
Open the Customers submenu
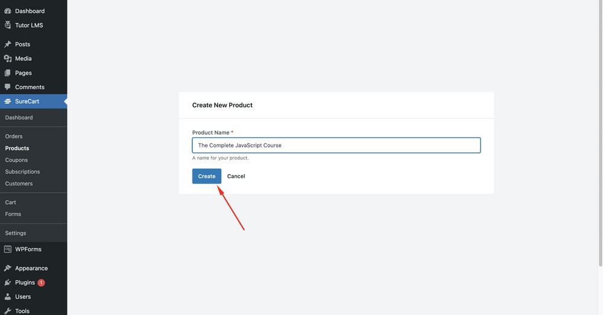(19, 184)
